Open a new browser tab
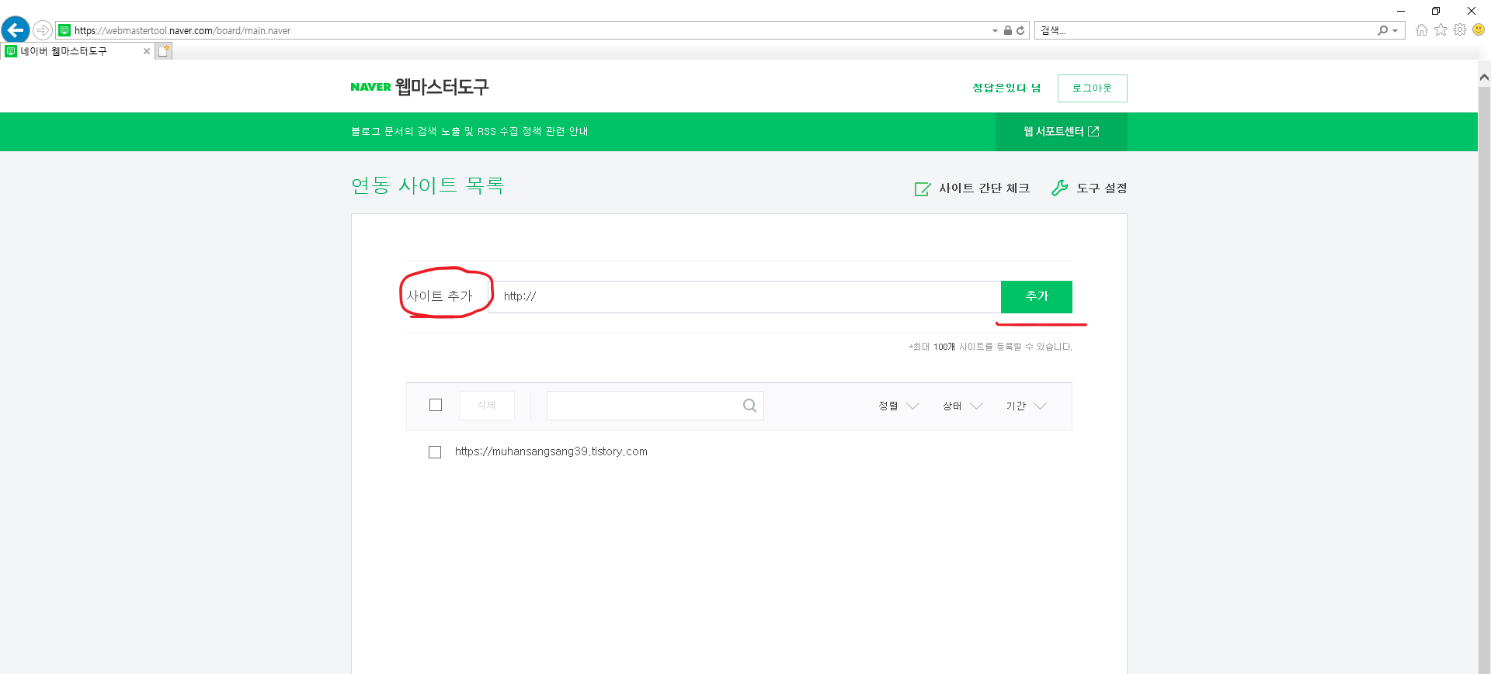 click(163, 51)
